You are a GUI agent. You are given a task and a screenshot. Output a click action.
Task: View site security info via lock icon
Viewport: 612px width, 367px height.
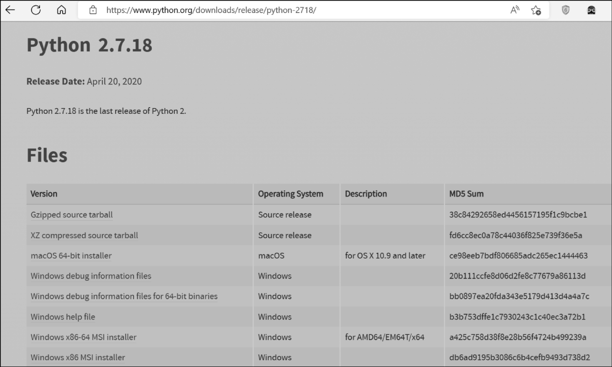click(93, 10)
